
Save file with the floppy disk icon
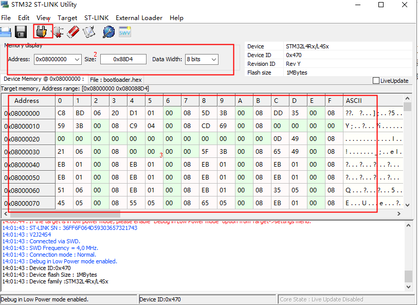[20, 31]
